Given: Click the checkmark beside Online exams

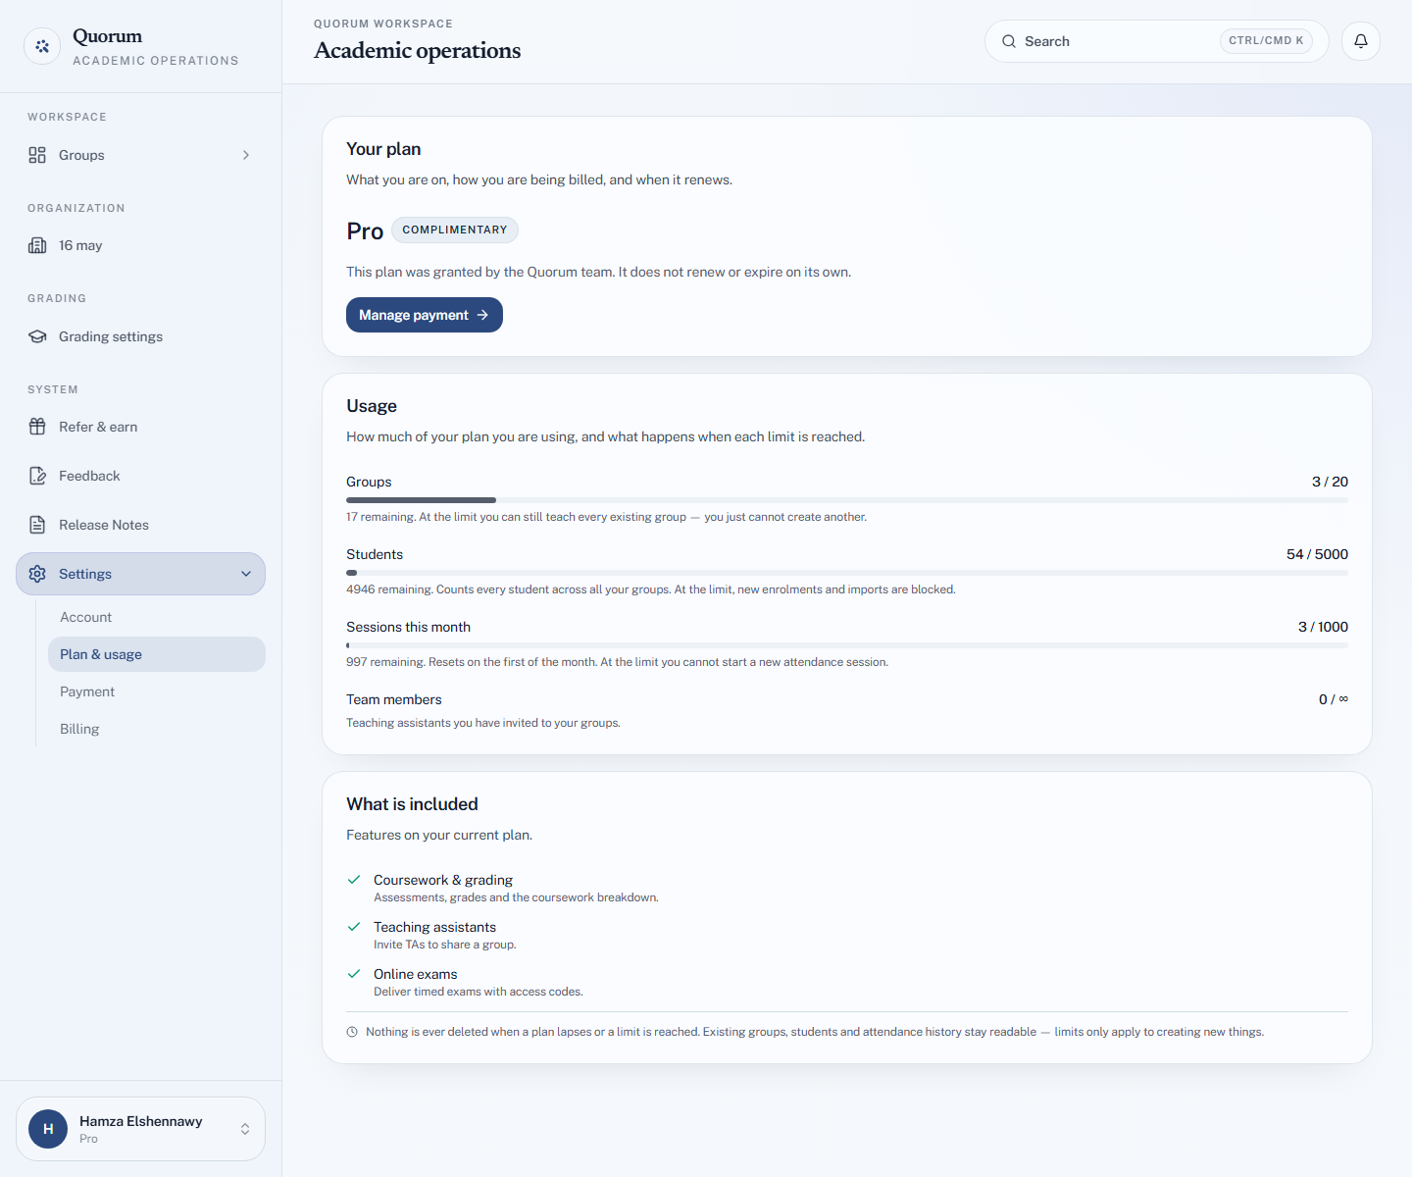Looking at the screenshot, I should 354,974.
